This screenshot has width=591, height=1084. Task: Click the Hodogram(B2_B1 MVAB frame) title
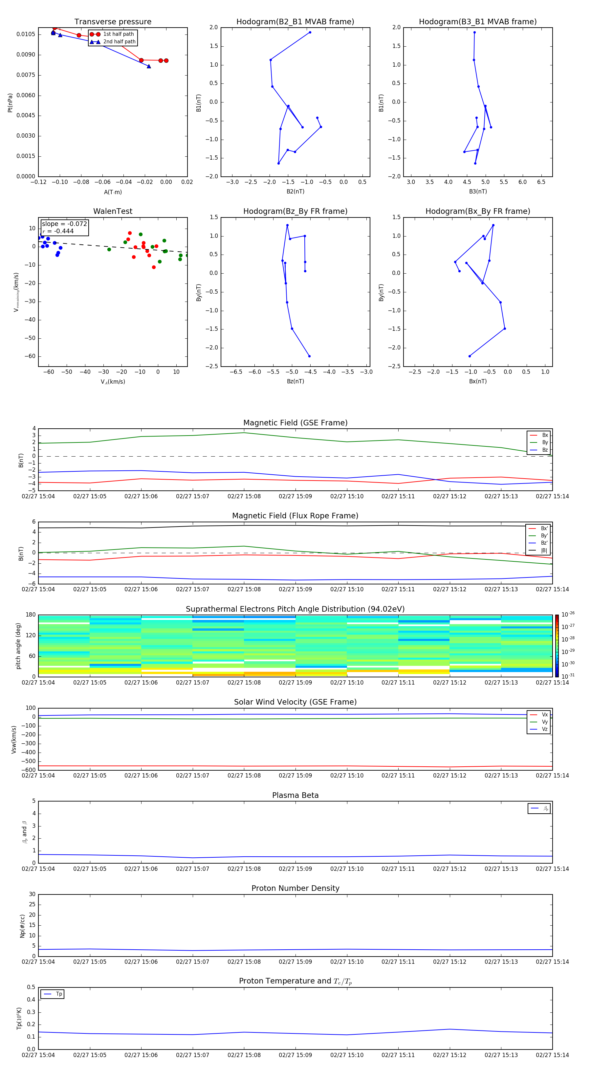295,22
